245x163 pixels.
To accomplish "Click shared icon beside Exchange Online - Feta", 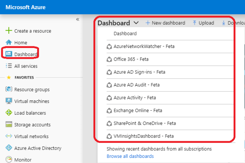I will coord(109,111).
